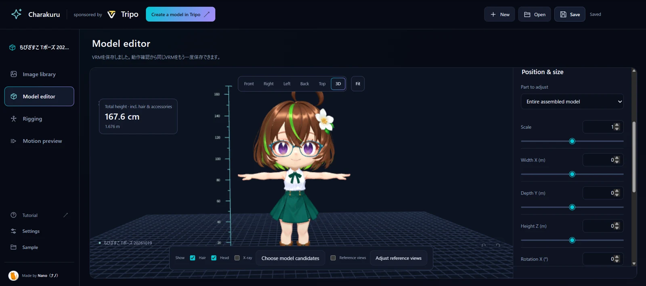Viewport: 646px width, 286px height.
Task: Click the Saved status text
Action: click(595, 14)
